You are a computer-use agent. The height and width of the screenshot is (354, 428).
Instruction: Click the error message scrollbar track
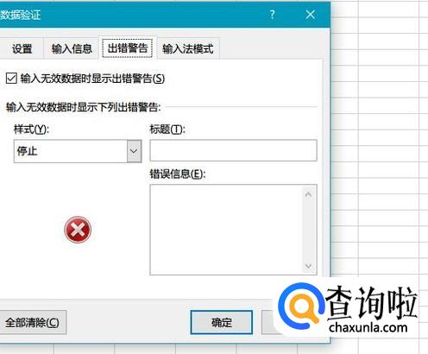pyautogui.click(x=308, y=231)
